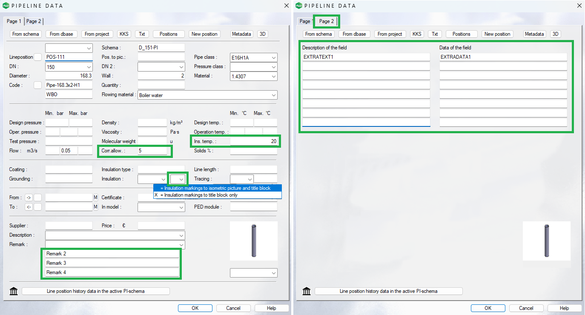Click the New position button in the right dialog
Image resolution: width=585 pixels, height=315 pixels.
[497, 34]
